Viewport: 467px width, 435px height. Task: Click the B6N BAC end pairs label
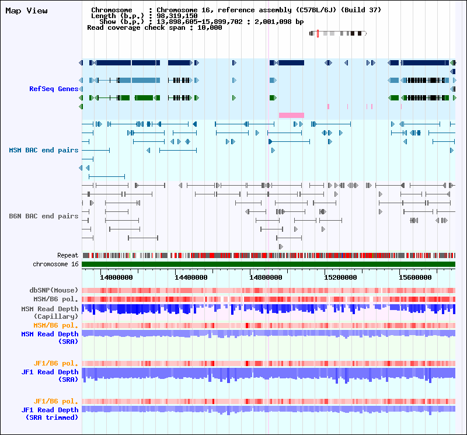coord(43,216)
